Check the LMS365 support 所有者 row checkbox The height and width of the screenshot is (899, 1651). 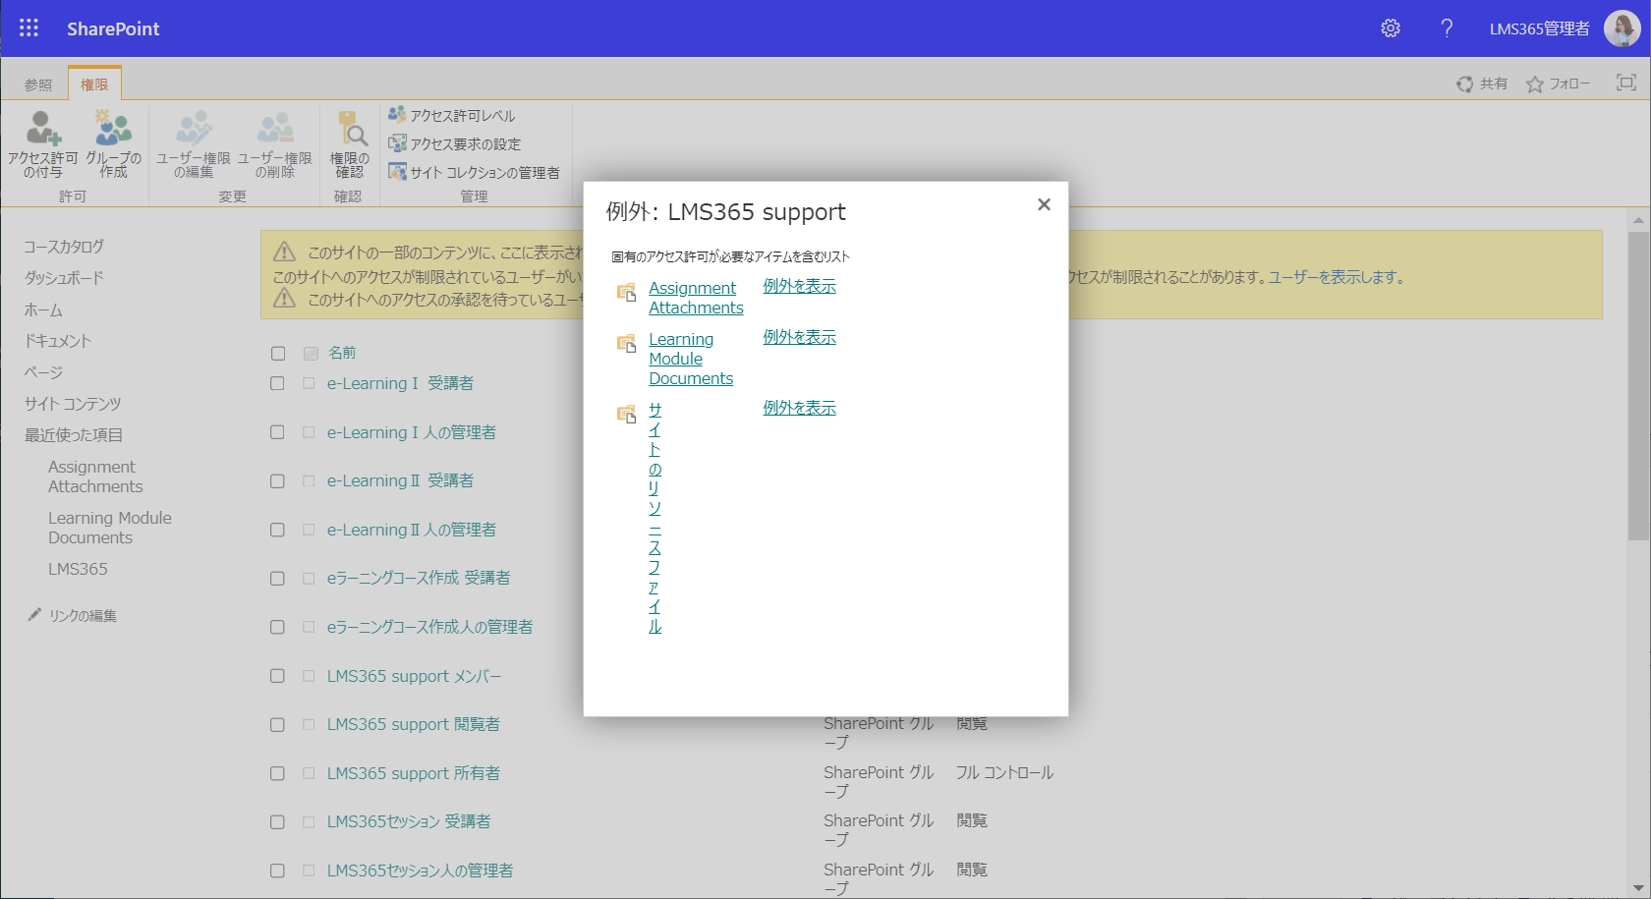click(x=278, y=773)
